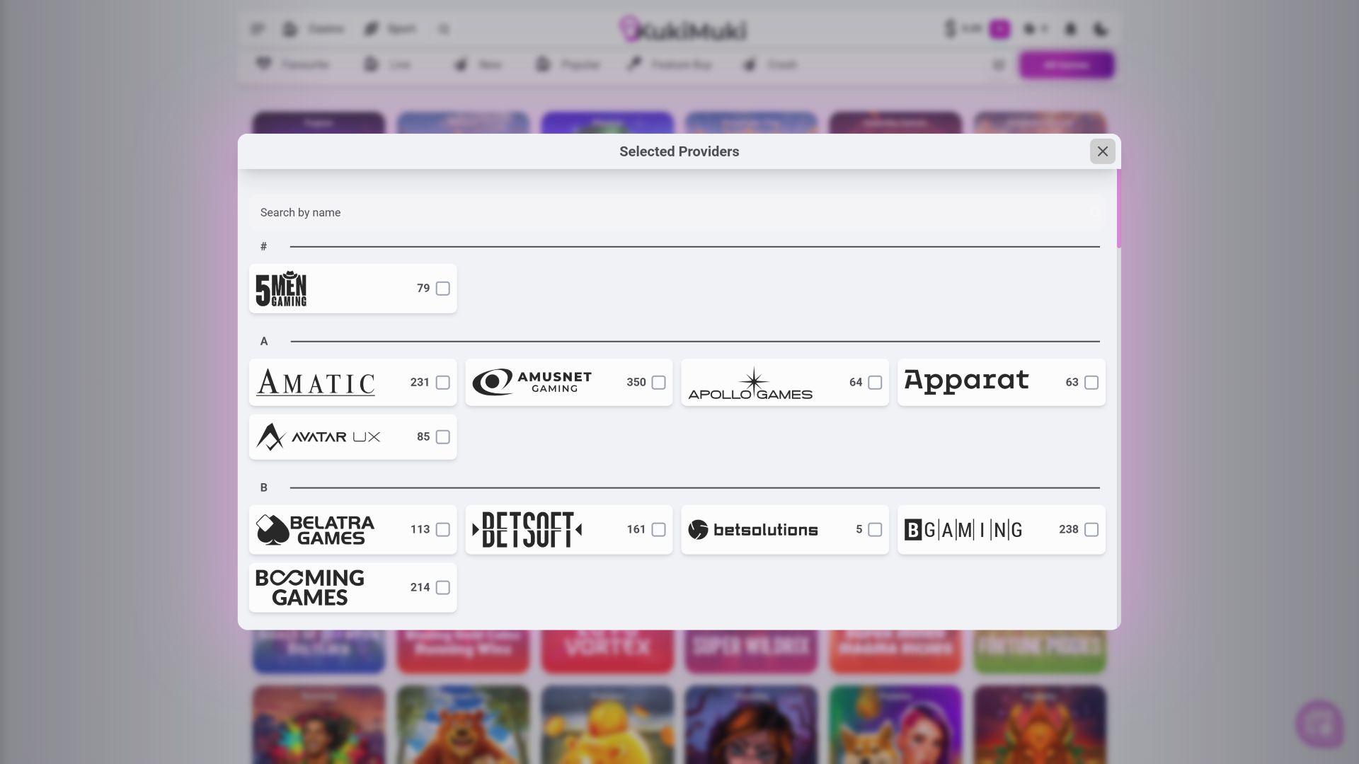This screenshot has width=1359, height=764.
Task: Focus the Search by name field
Action: (x=677, y=212)
